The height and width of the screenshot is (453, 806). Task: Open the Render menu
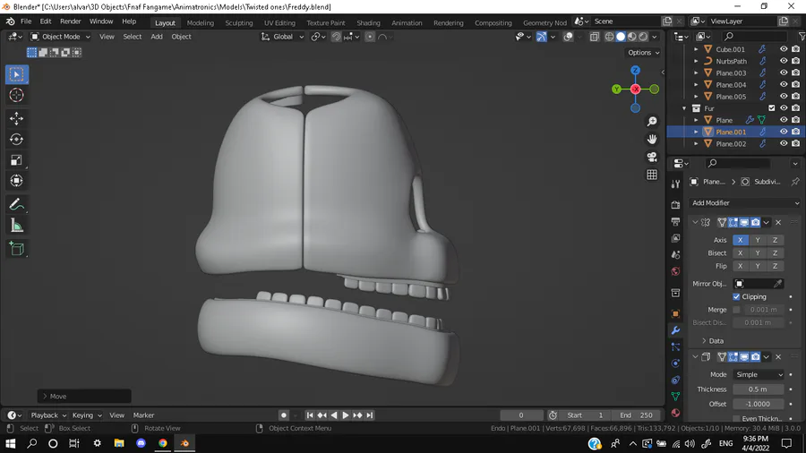[x=70, y=21]
